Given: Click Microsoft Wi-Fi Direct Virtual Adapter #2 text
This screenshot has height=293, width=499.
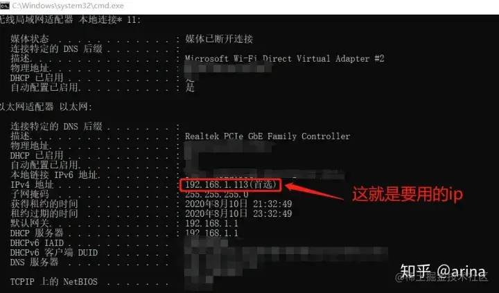Looking at the screenshot, I should coord(285,59).
